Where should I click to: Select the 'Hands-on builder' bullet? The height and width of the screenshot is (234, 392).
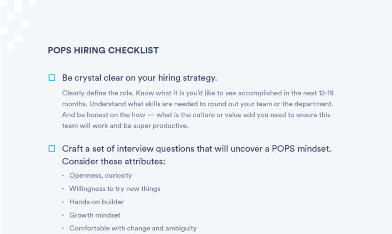[x=96, y=202]
